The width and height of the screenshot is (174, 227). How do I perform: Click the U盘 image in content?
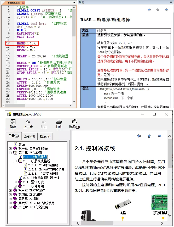123,204
